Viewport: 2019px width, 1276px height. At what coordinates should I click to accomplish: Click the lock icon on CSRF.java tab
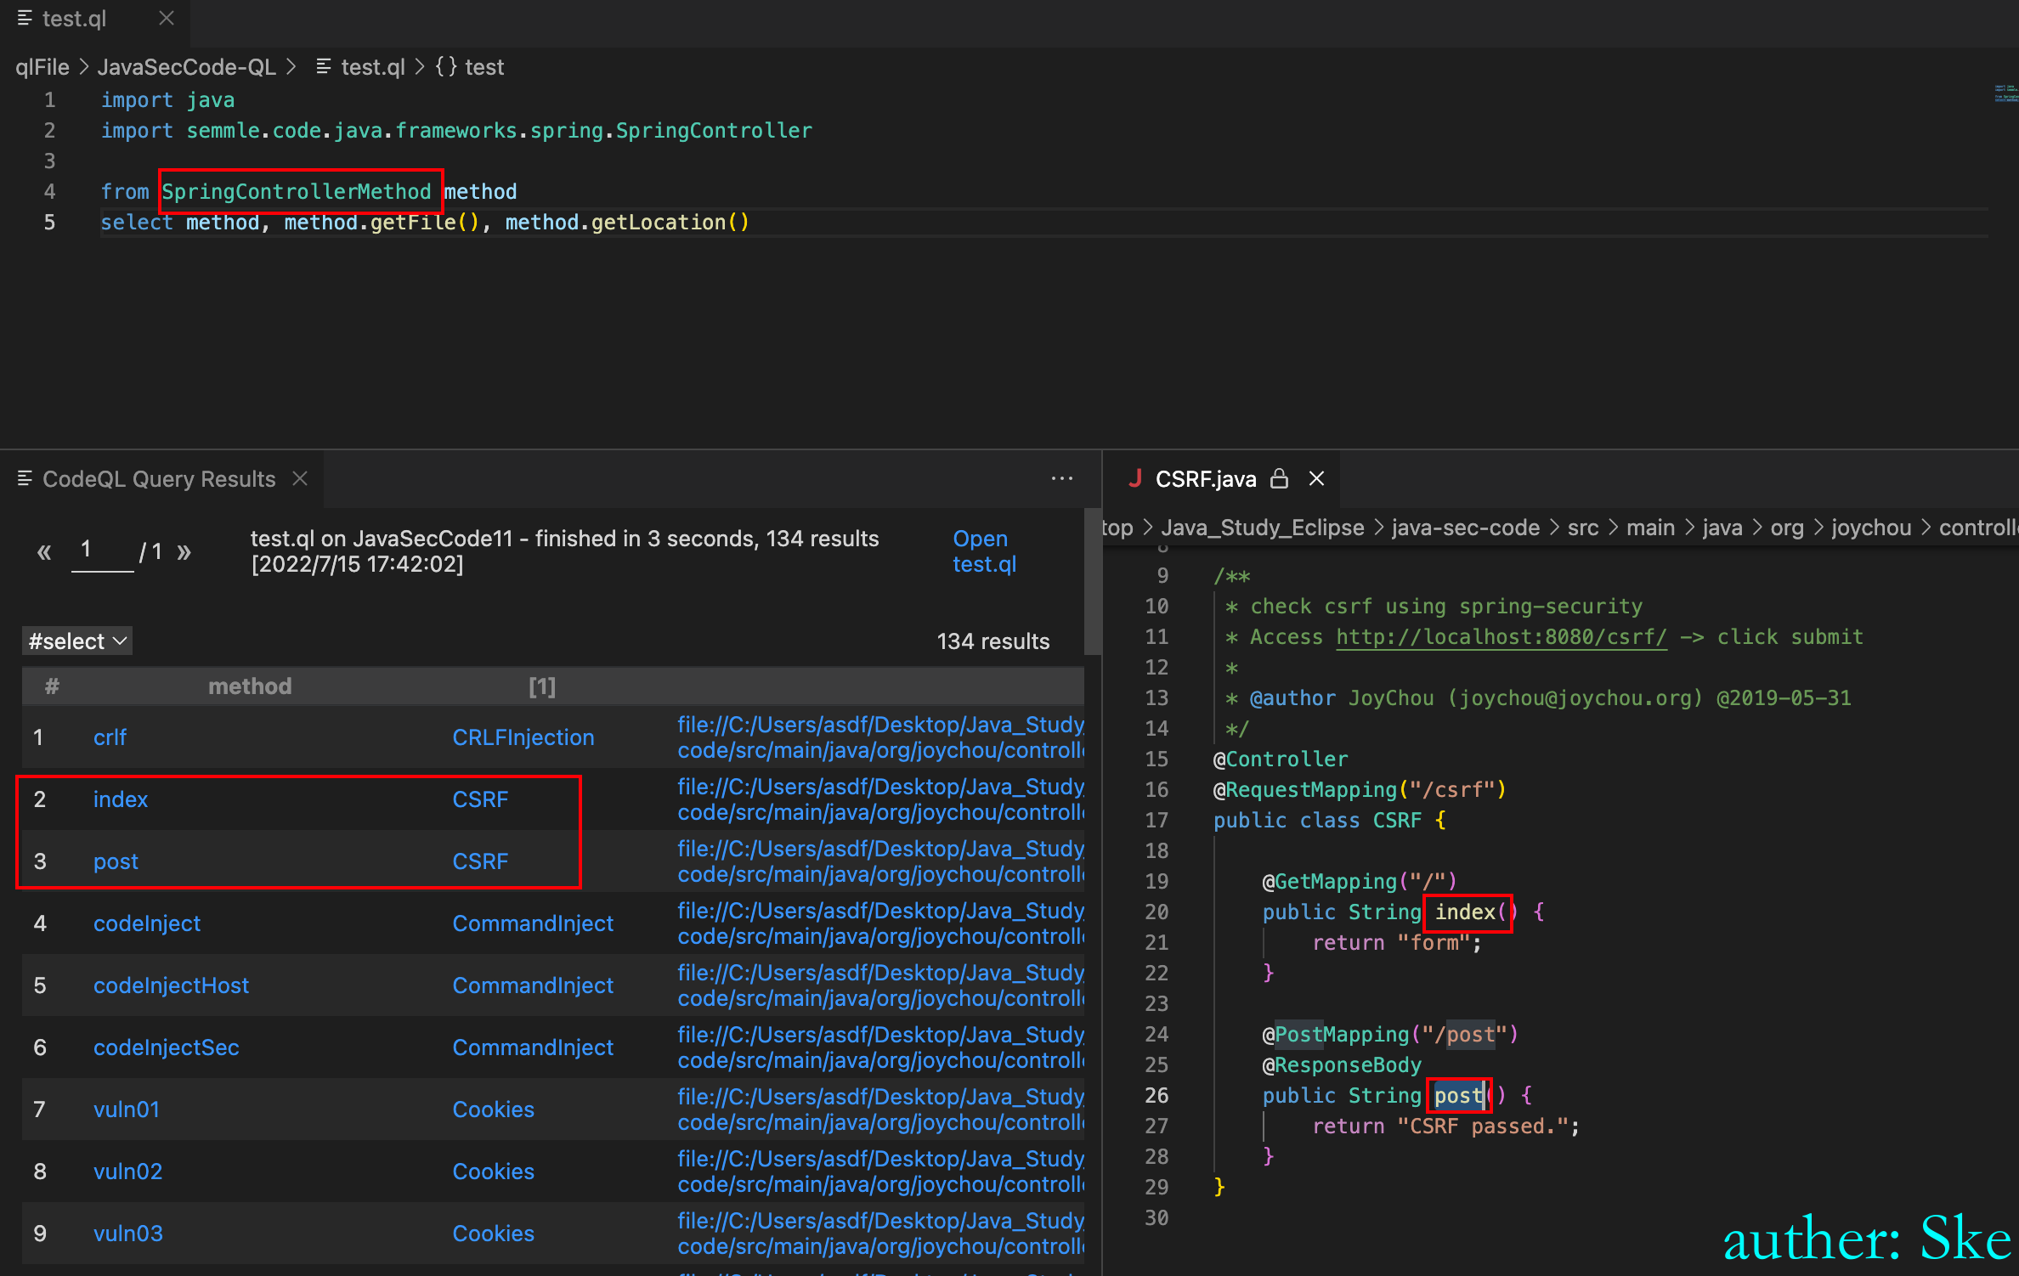pyautogui.click(x=1279, y=478)
